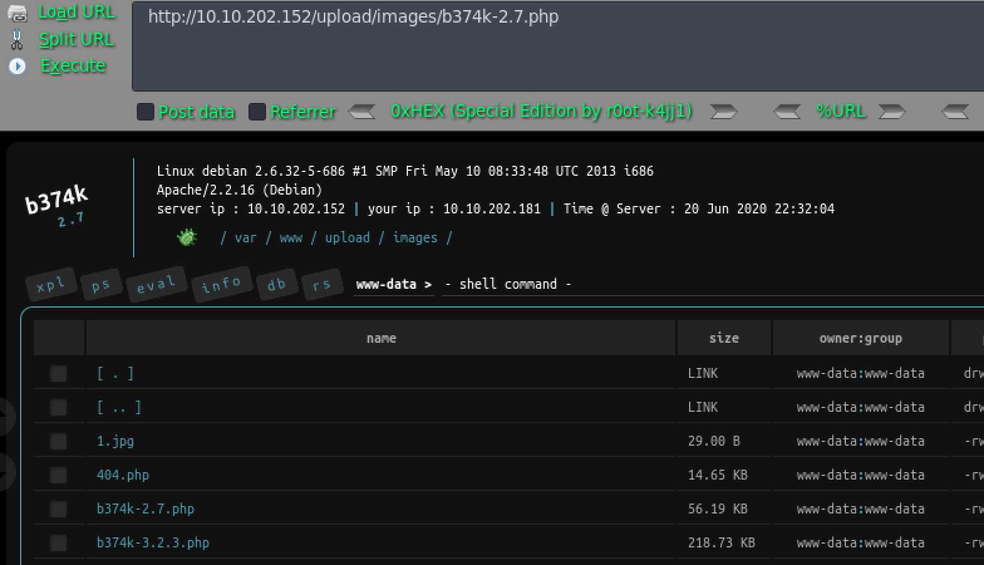Click right arrow after 0xHEX label
The image size is (984, 565).
pyautogui.click(x=724, y=112)
